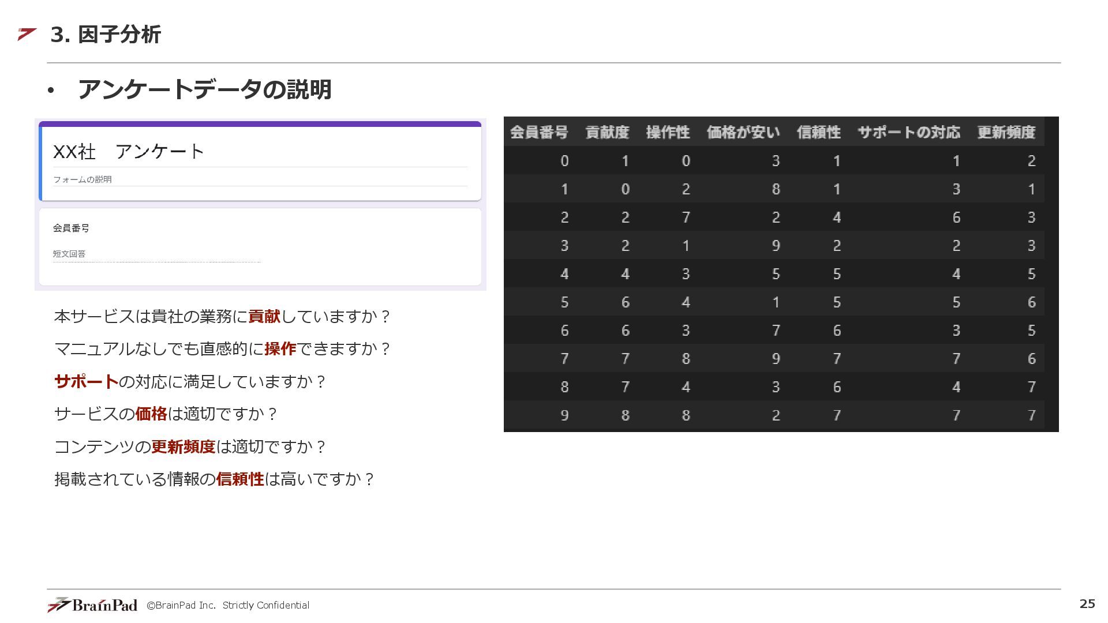The image size is (1108, 623).
Task: Click the highlighted word 更新頻度 in question
Action: pos(183,447)
